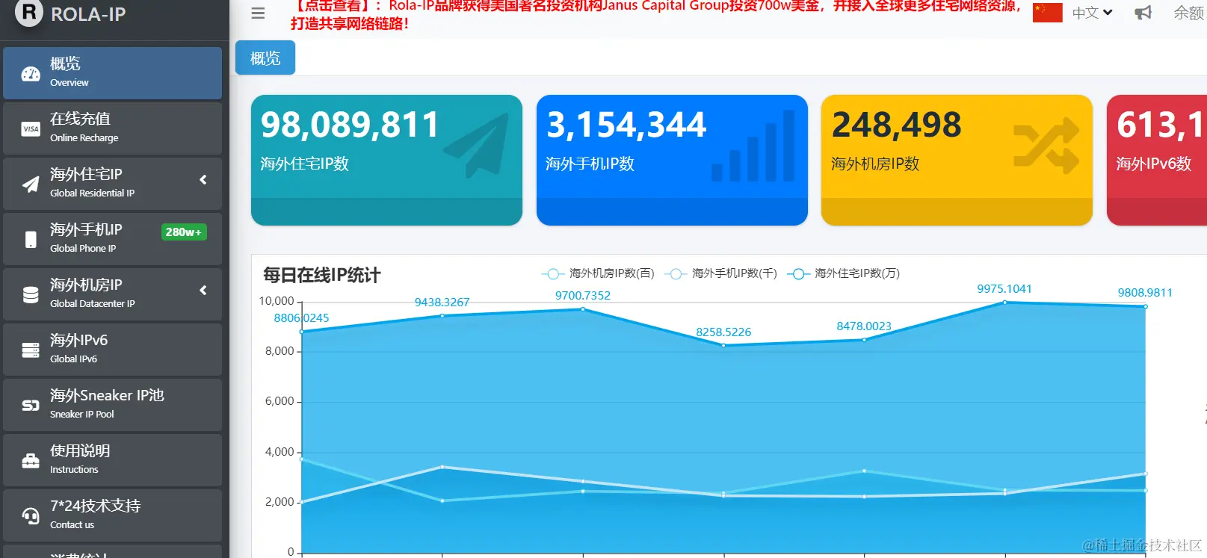1207x558 pixels.
Task: Open the 海外IPv6 Global IPv6 menu
Action: click(112, 350)
